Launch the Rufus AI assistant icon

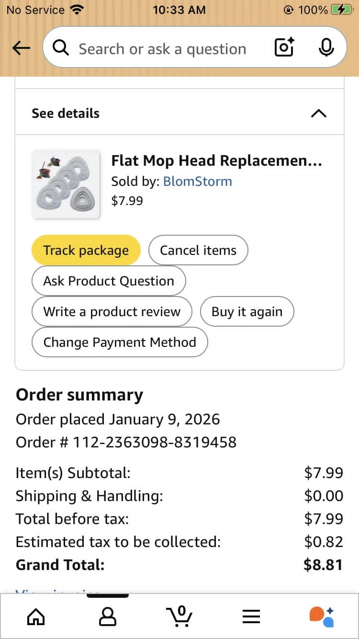322,616
